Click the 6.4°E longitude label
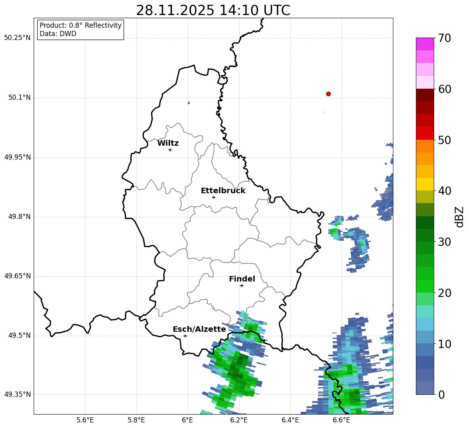Screen dimensions: 469x428 290,420
